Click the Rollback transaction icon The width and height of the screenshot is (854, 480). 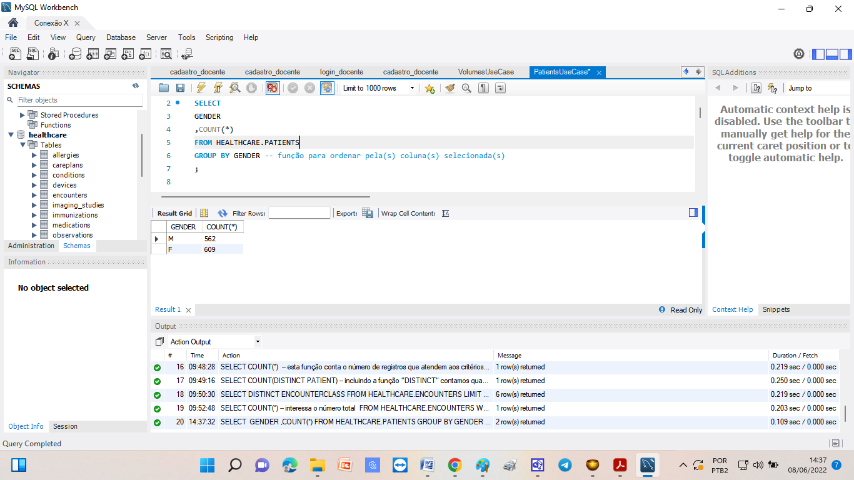point(310,88)
